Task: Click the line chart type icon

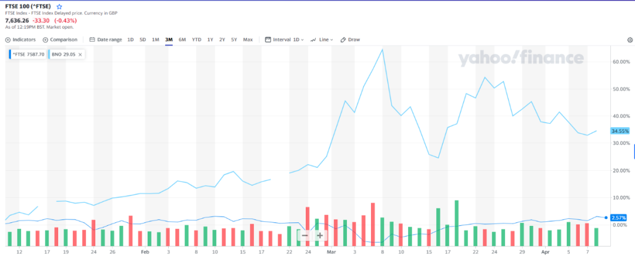Action: (313, 40)
